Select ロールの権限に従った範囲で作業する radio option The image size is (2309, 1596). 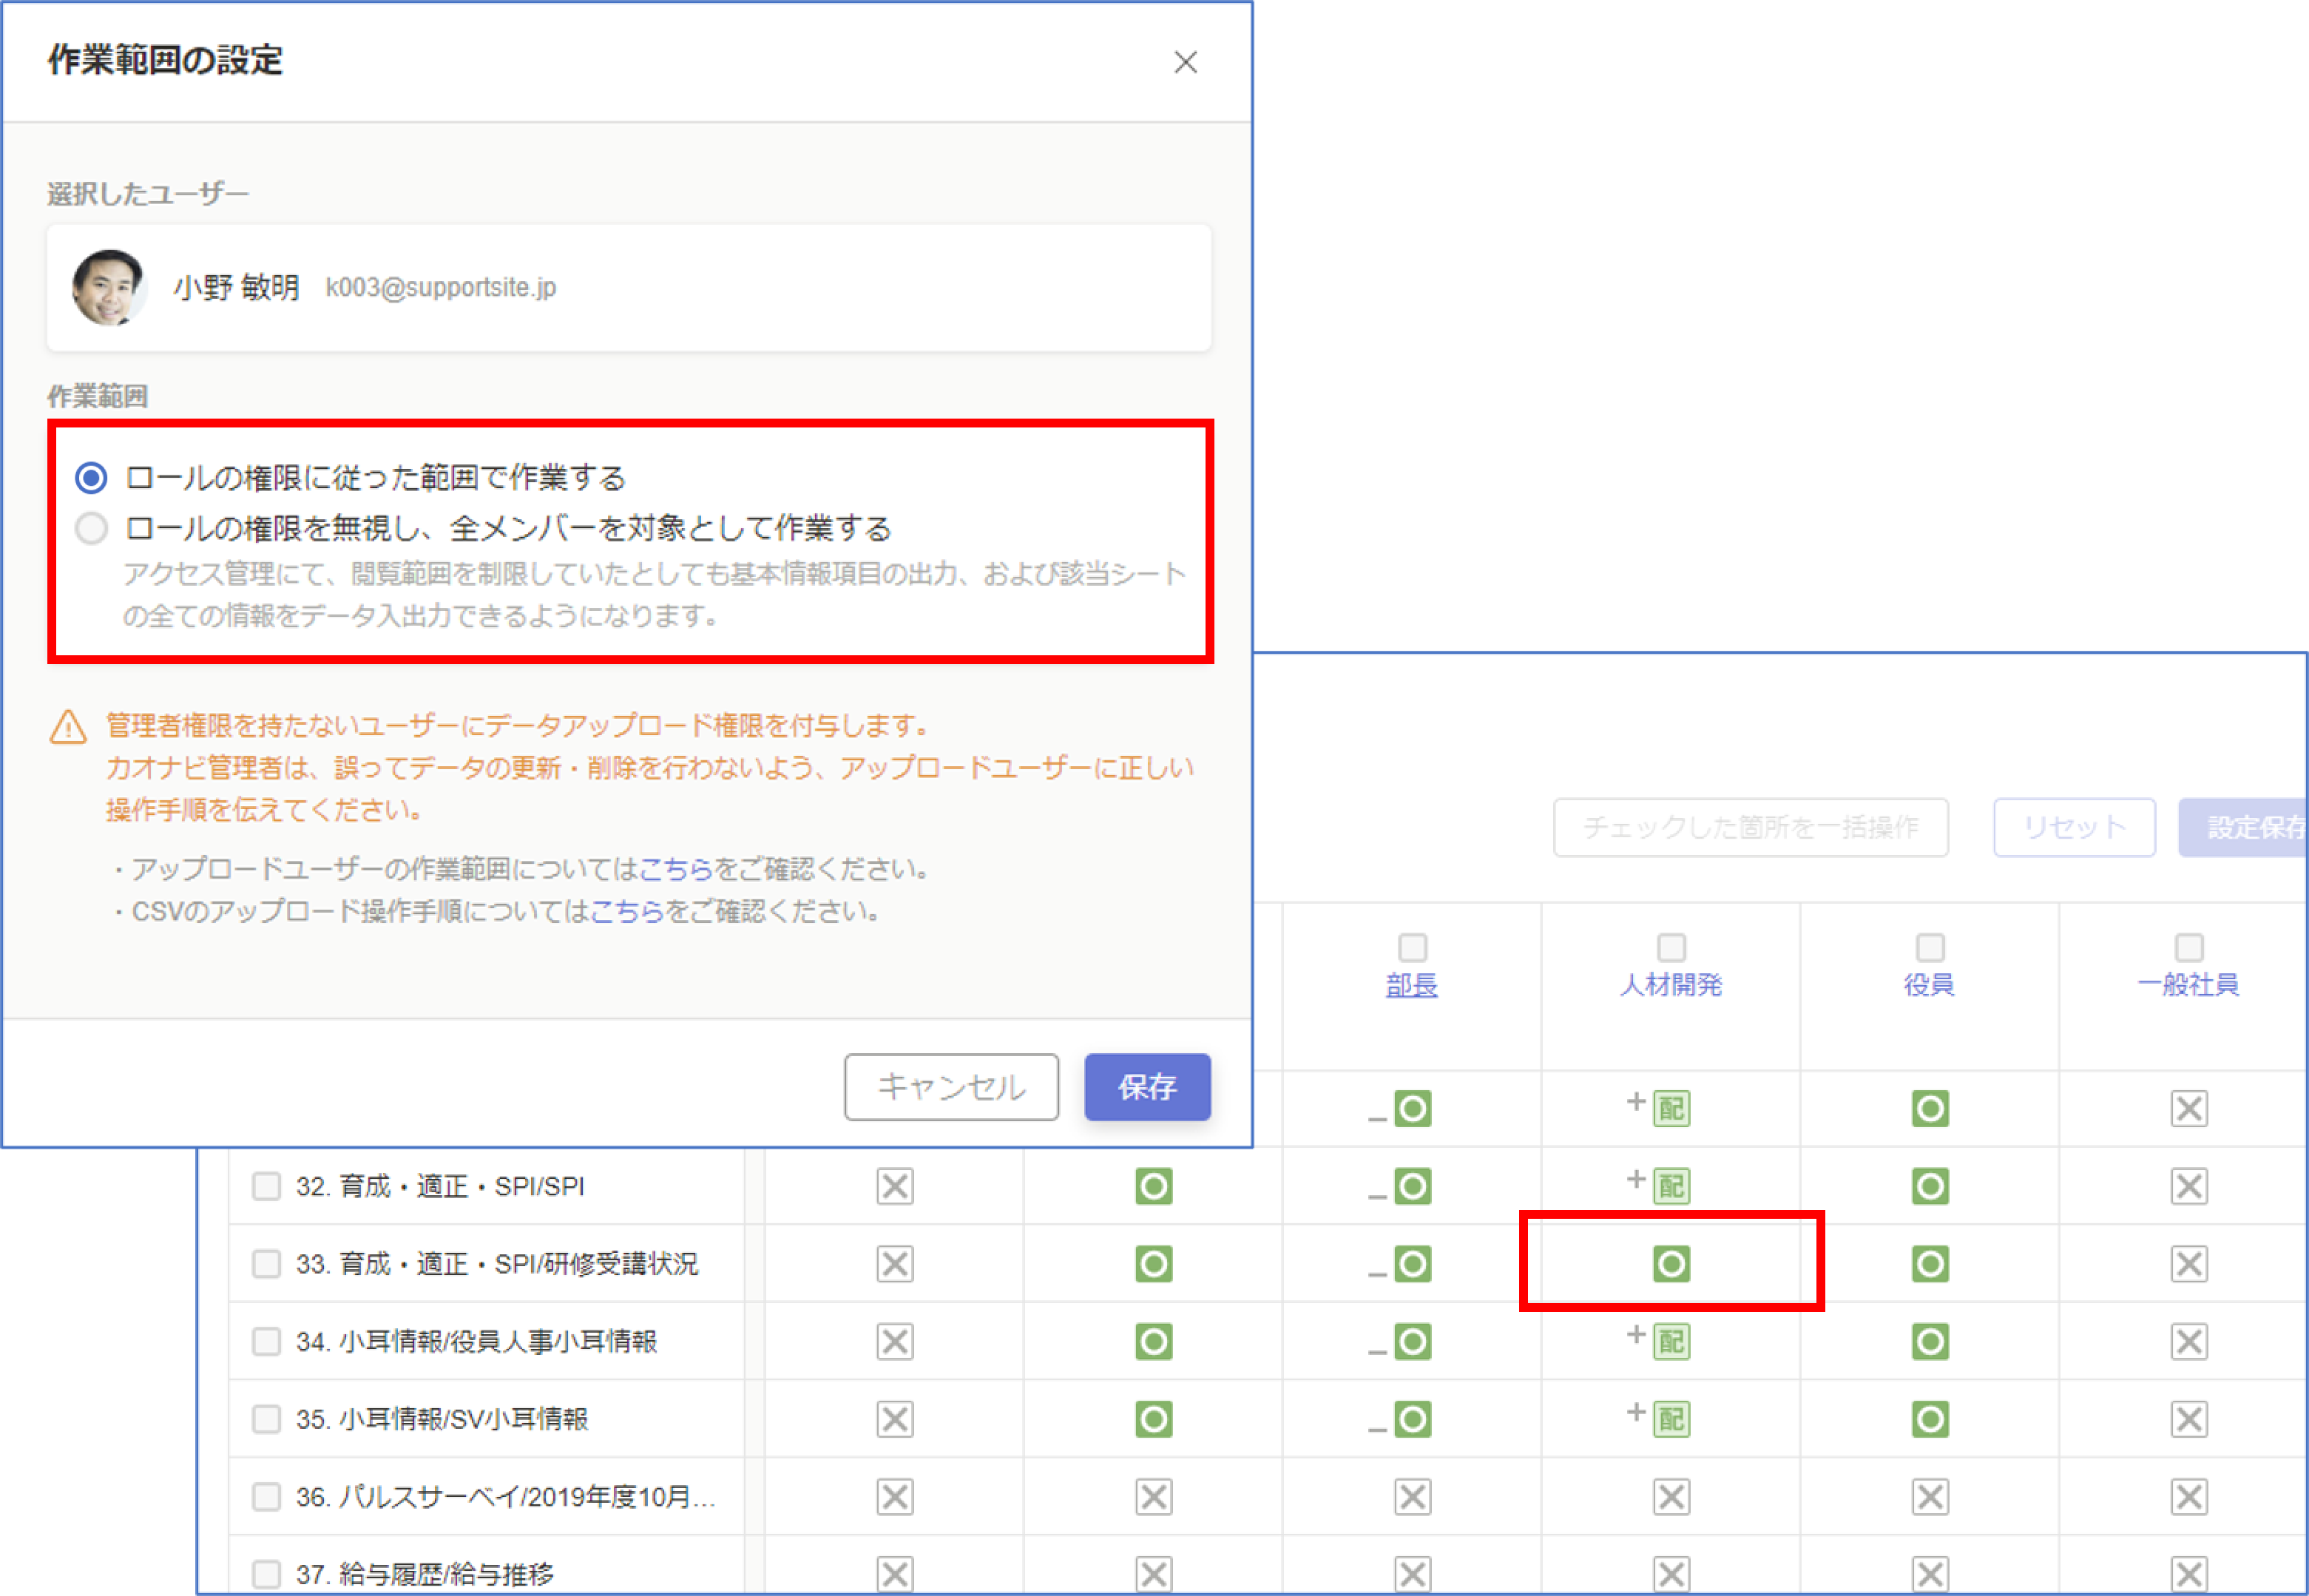coord(91,478)
